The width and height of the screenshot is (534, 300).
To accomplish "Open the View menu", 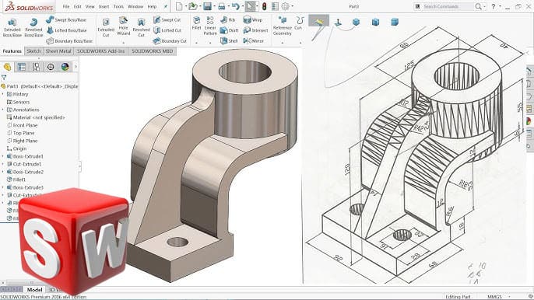I will tap(90, 6).
